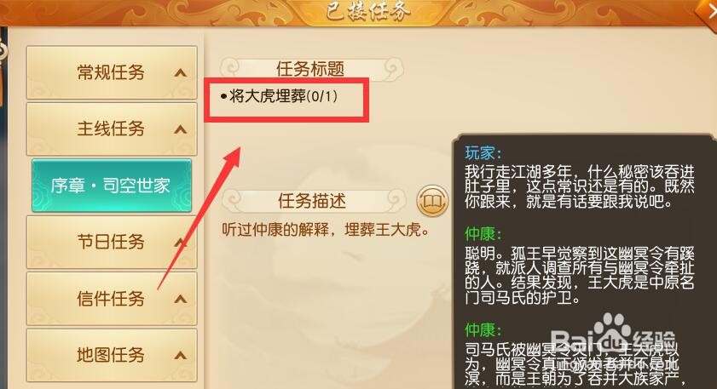The image size is (717, 389).
Task: Select the 主线任务 category
Action: point(112,129)
